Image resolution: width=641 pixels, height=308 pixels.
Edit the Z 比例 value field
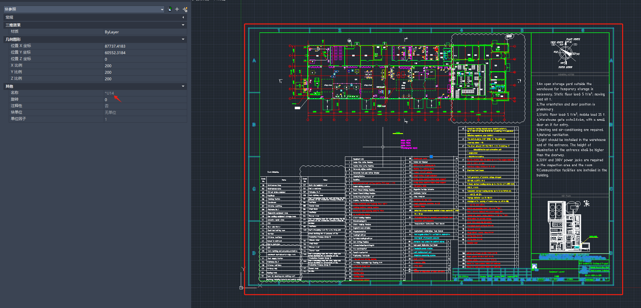(145, 79)
